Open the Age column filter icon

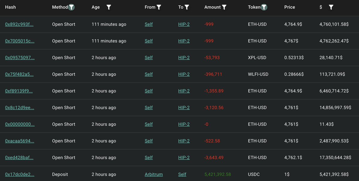[x=109, y=7]
